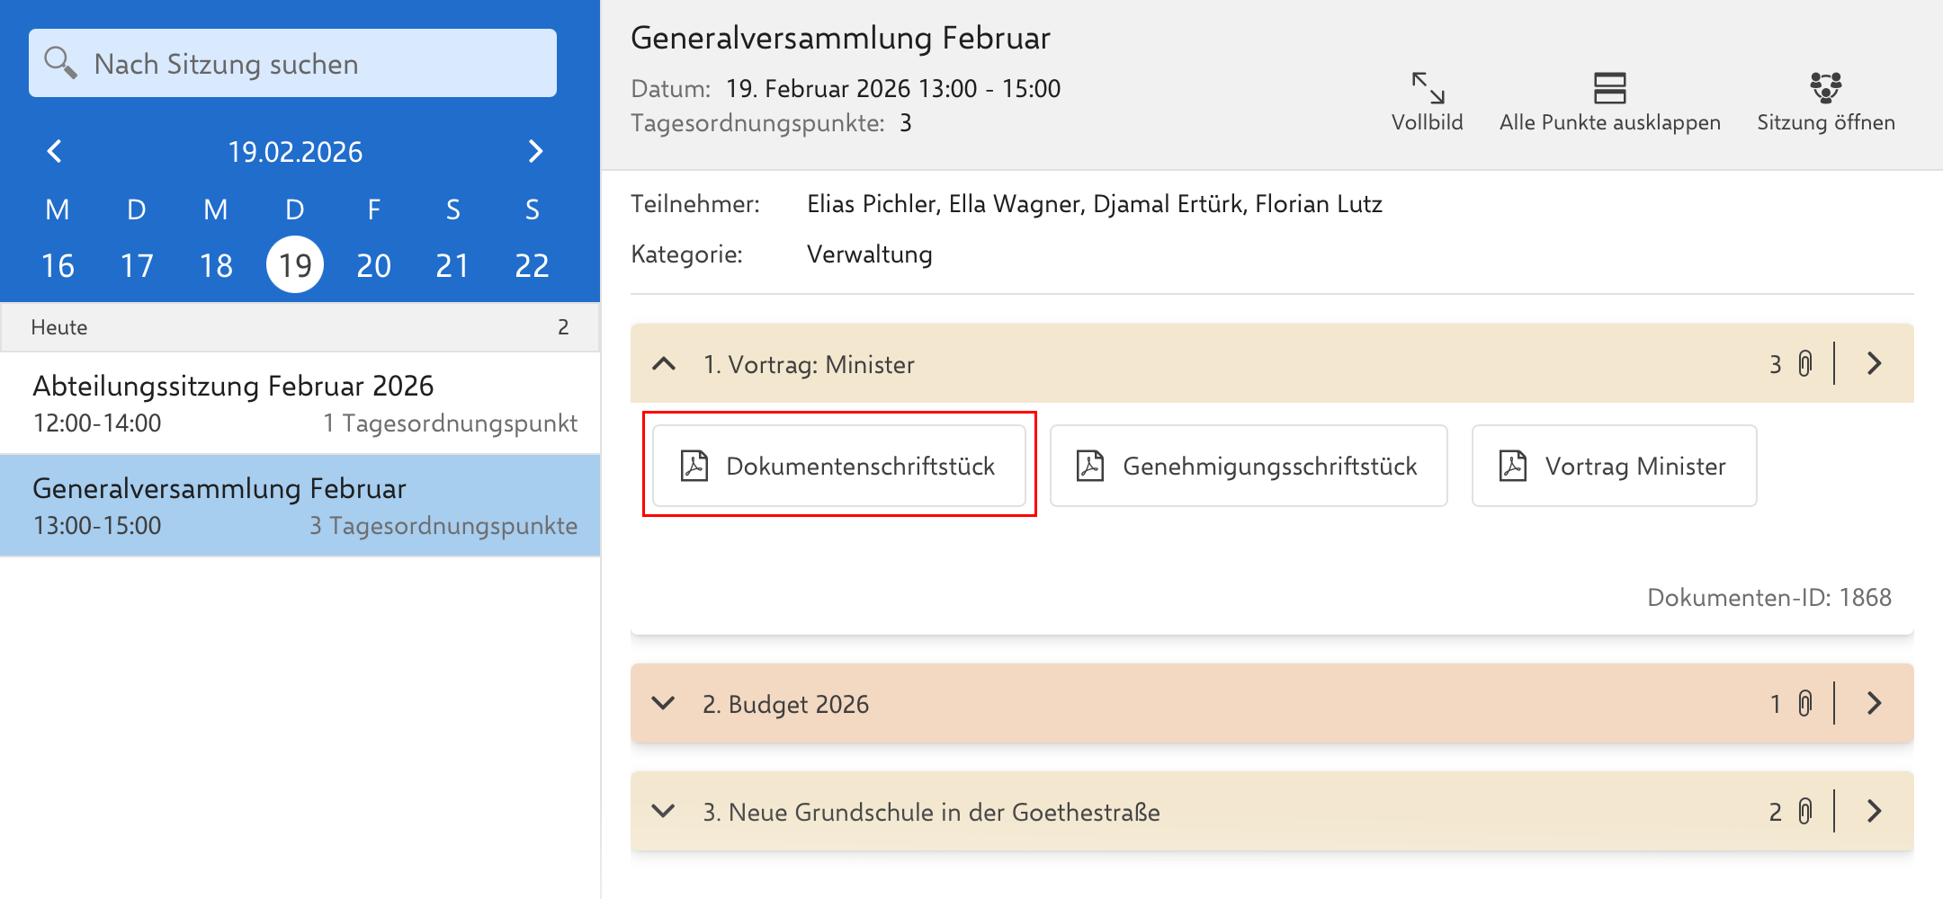Open details arrow for Neue Grundschule
Screen dimensions: 1943x899
(x=1875, y=811)
